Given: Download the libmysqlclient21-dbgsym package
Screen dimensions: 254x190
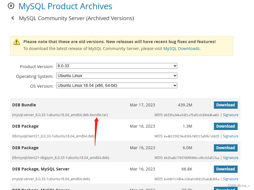Looking at the screenshot, I should coord(225,147).
